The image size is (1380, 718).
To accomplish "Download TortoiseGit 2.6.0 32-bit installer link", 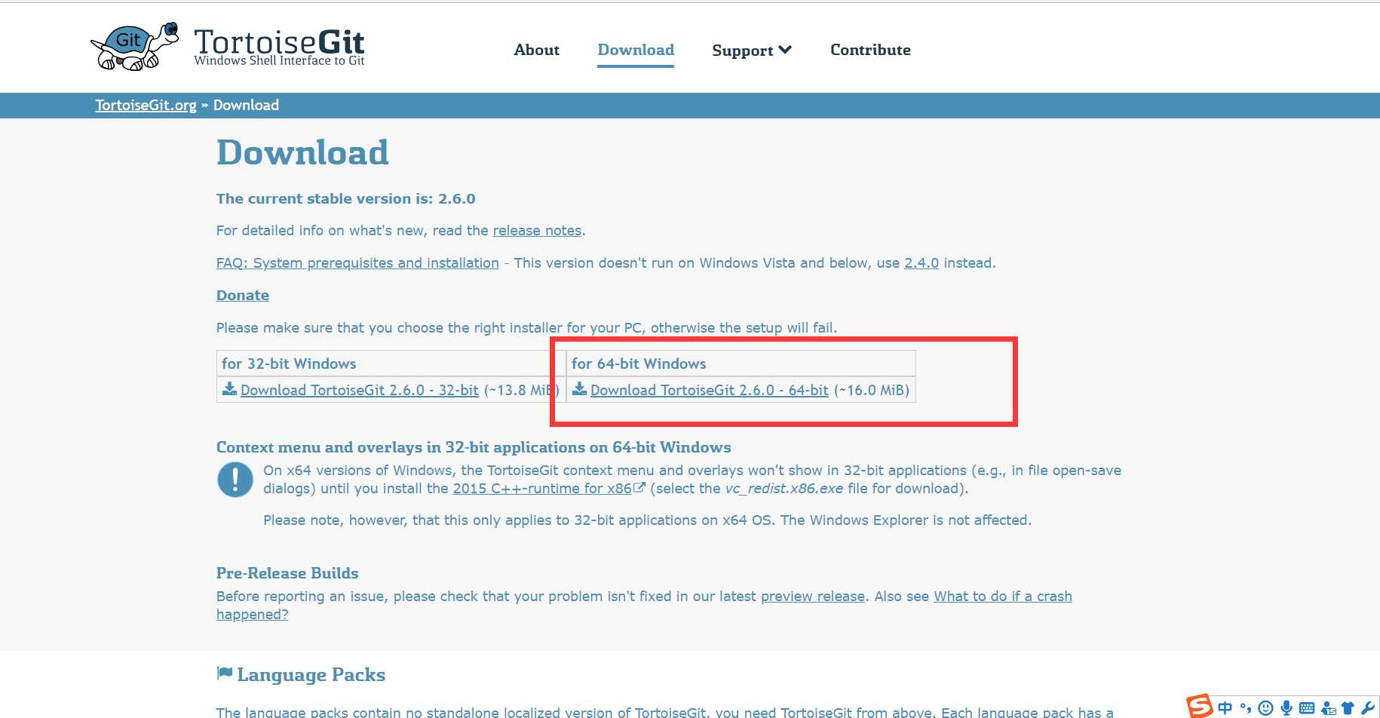I will click(360, 390).
